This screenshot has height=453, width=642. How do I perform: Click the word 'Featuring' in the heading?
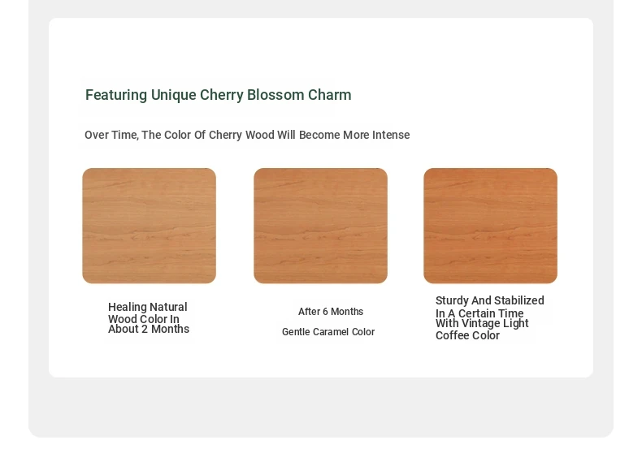tap(116, 95)
